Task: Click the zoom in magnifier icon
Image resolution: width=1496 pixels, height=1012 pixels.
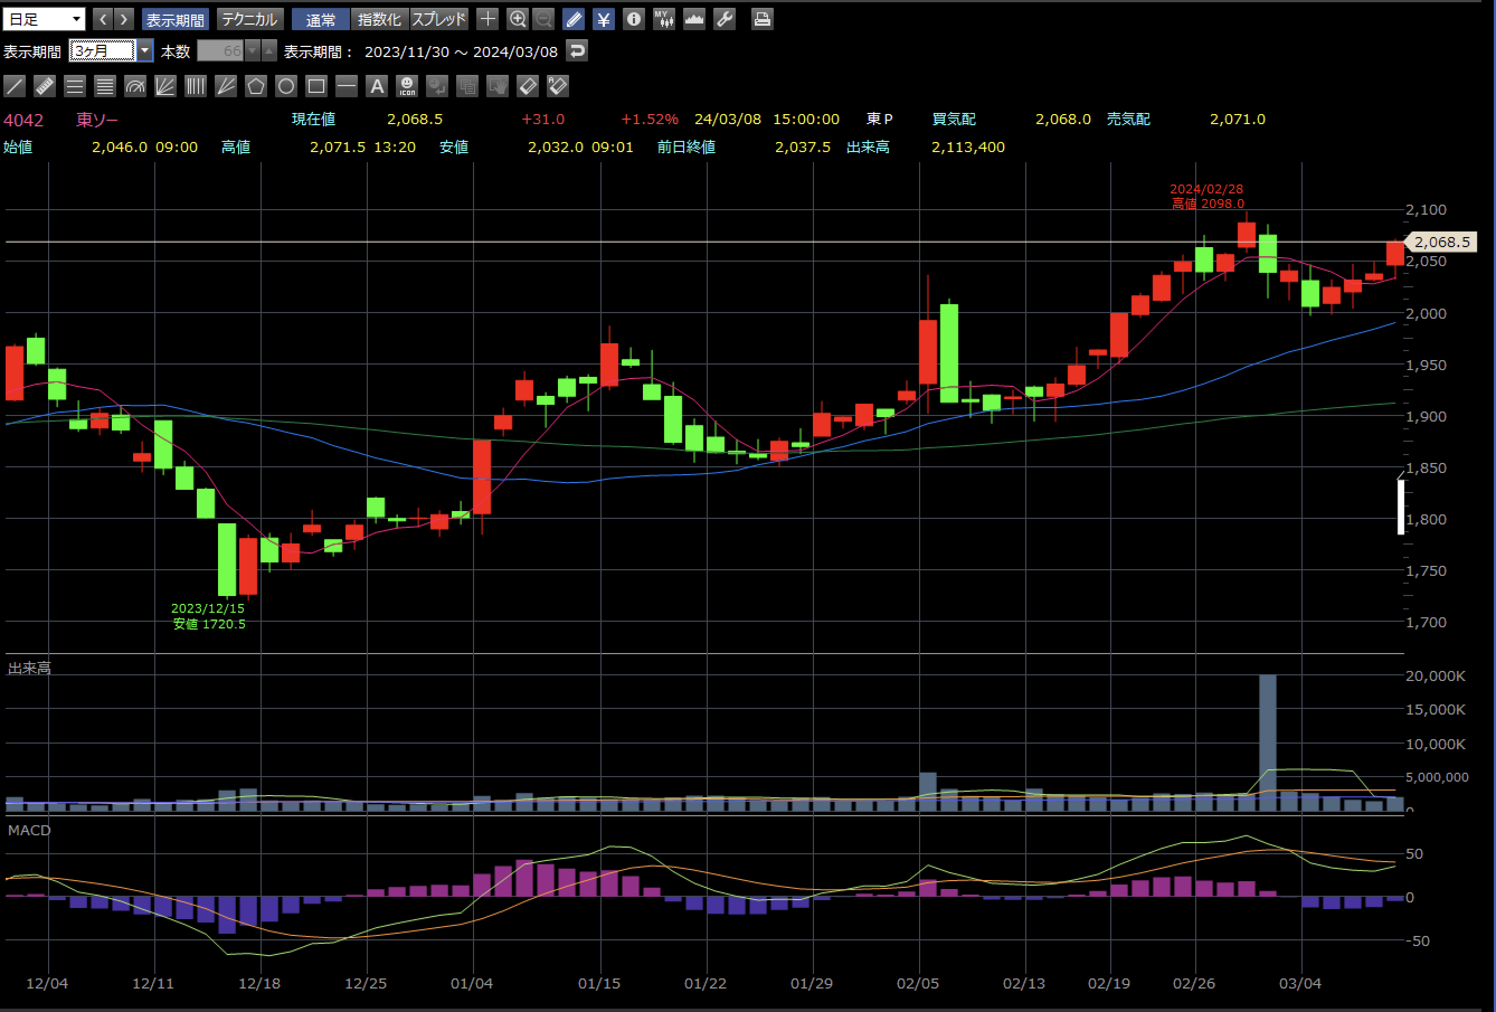Action: click(518, 18)
